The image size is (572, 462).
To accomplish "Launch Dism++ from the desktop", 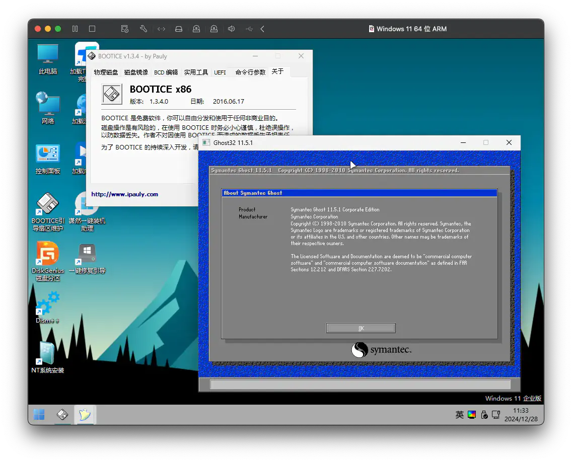I will click(48, 303).
